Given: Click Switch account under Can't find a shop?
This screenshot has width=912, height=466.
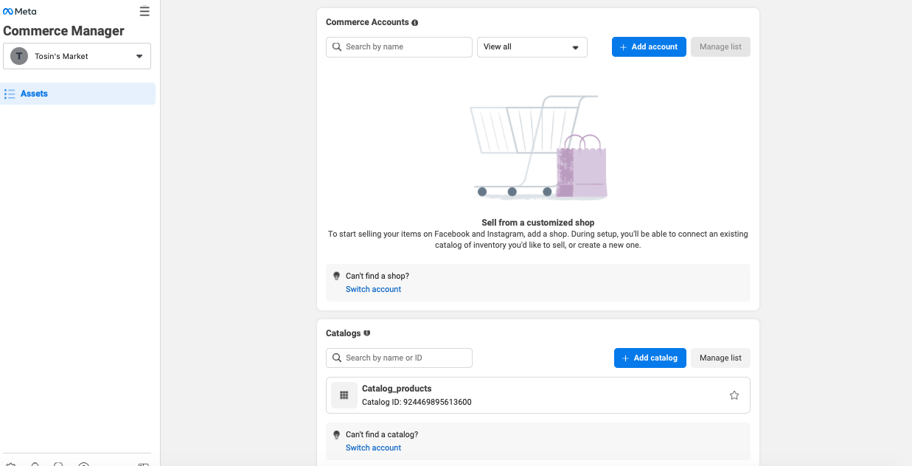Looking at the screenshot, I should pyautogui.click(x=374, y=289).
